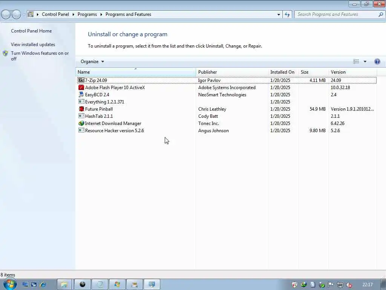Open Turn Windows features on or off
The width and height of the screenshot is (386, 290).
[40, 56]
